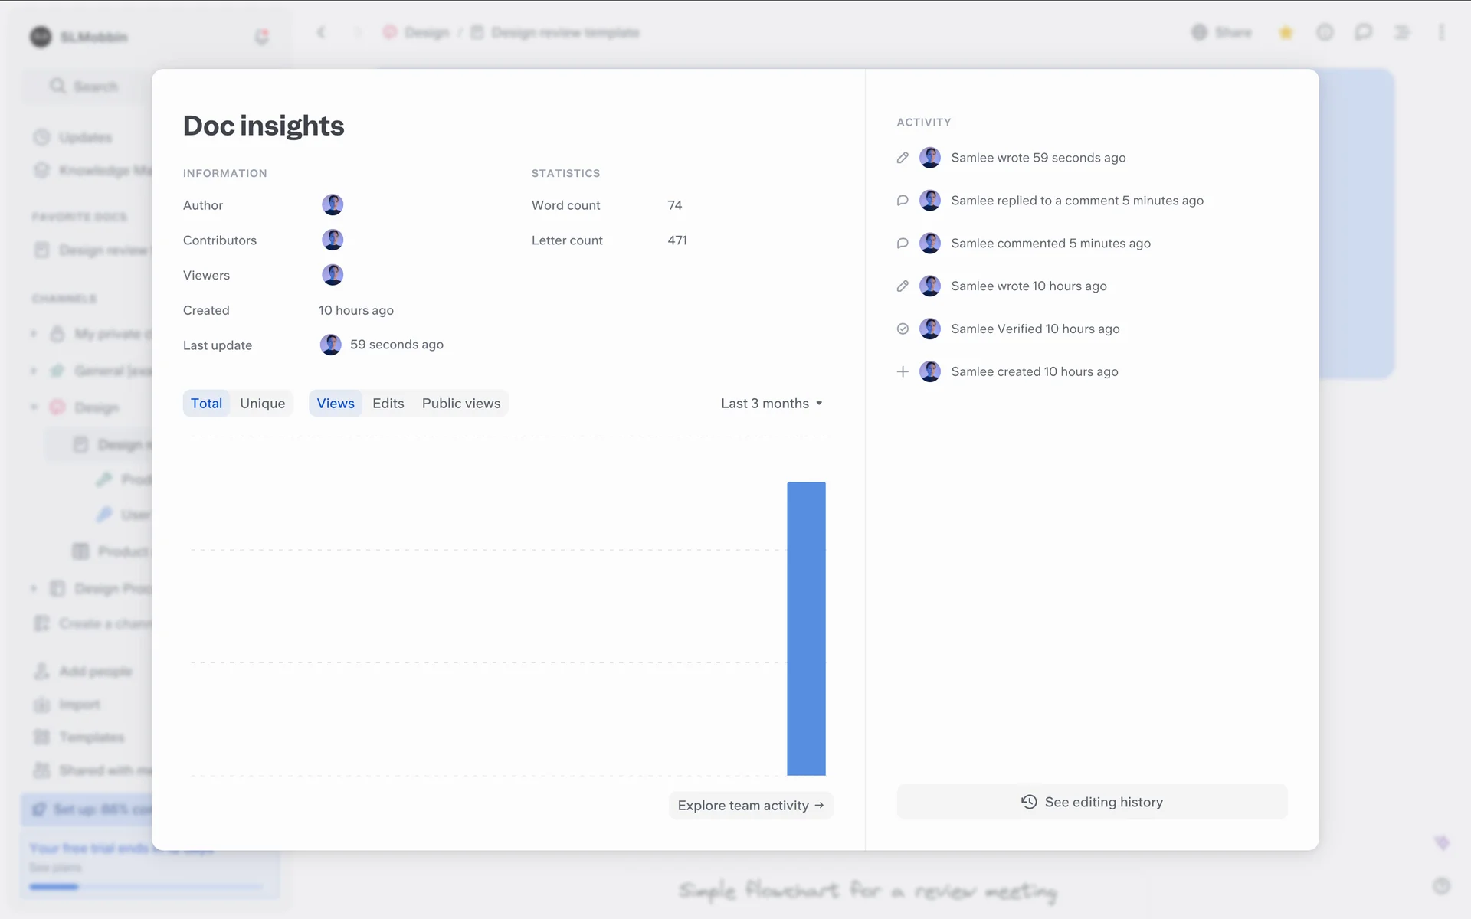Click the Share button in top bar
The image size is (1471, 919).
click(1222, 32)
